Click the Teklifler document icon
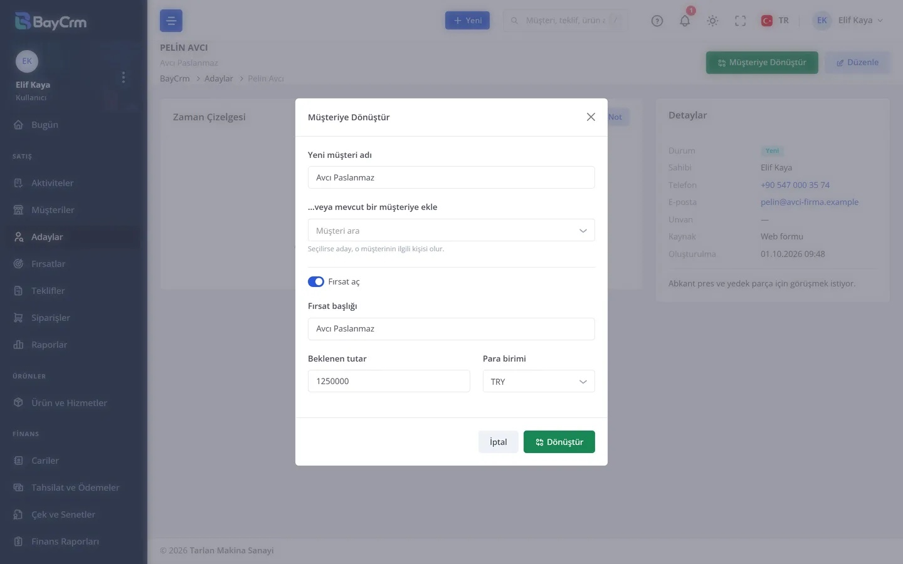Image resolution: width=903 pixels, height=564 pixels. coord(19,291)
